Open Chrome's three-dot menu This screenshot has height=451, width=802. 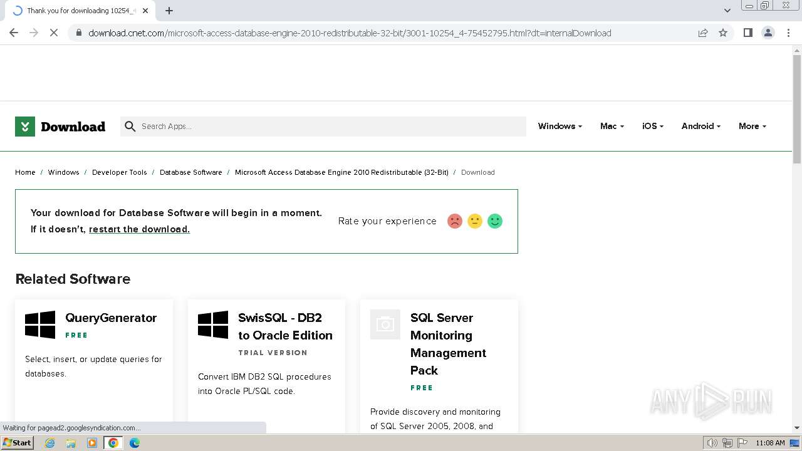tap(788, 33)
